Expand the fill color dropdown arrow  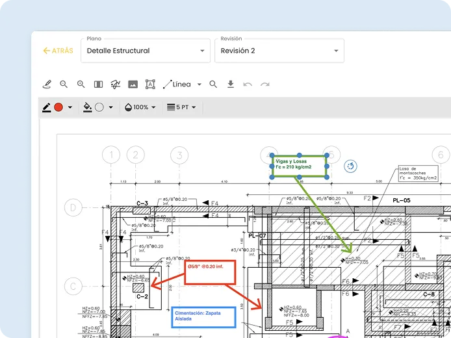110,108
